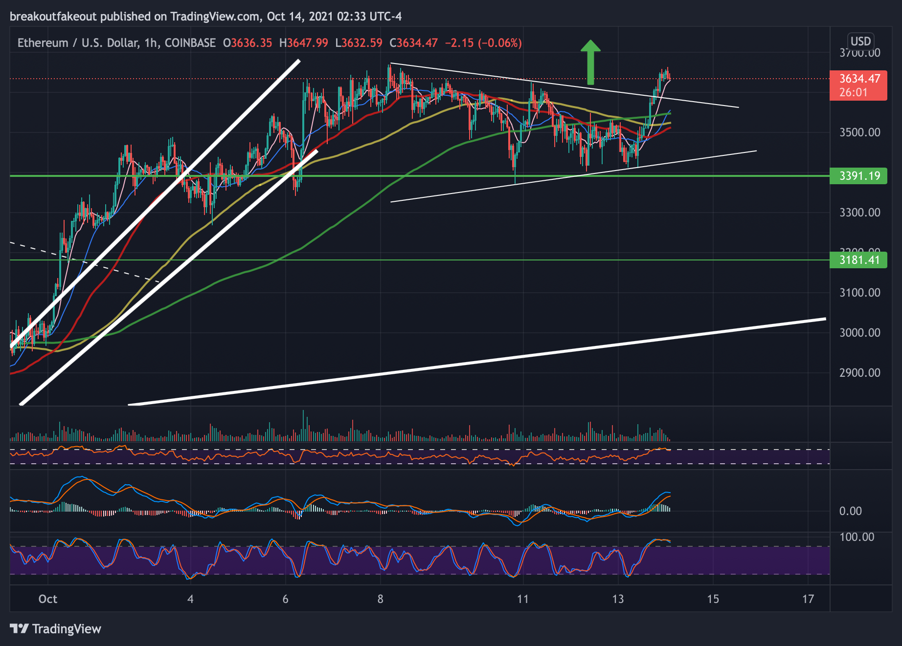
Task: Click the date 13 on time axis
Action: click(x=618, y=599)
